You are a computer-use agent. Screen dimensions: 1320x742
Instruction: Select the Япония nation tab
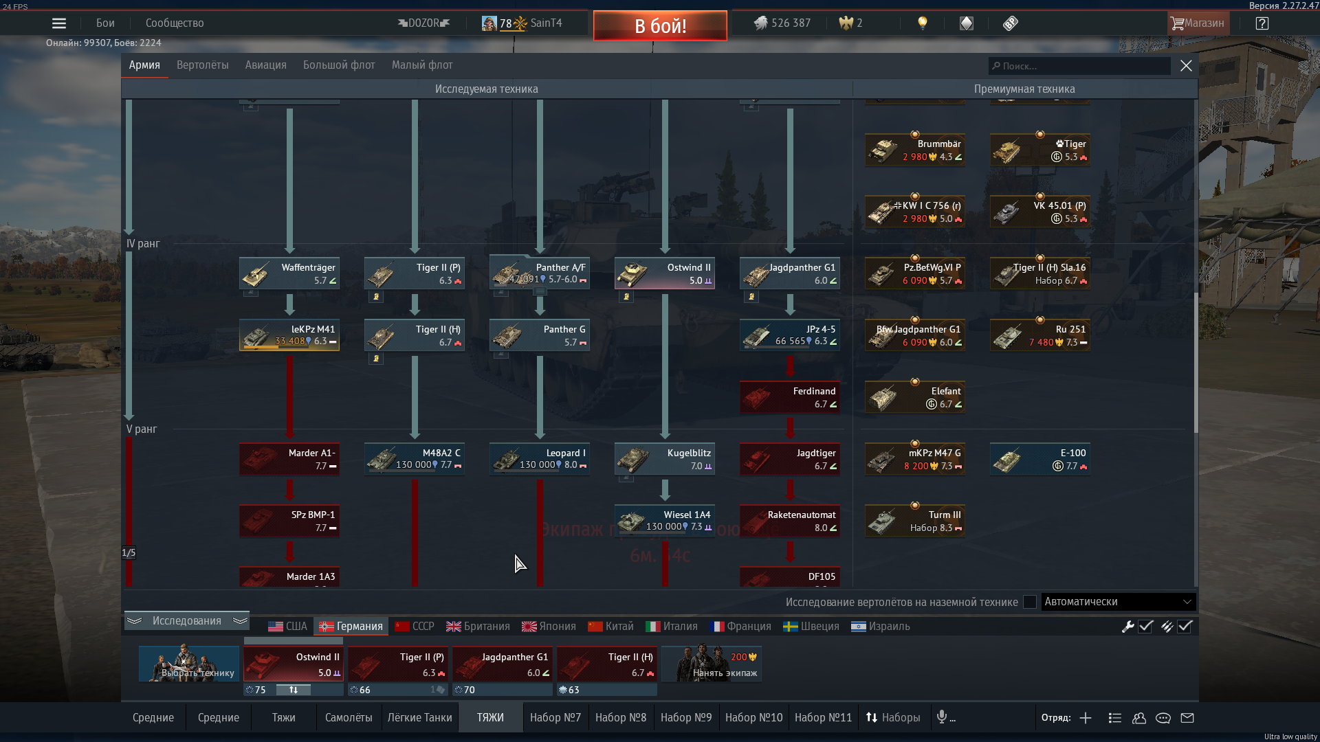[x=549, y=627]
